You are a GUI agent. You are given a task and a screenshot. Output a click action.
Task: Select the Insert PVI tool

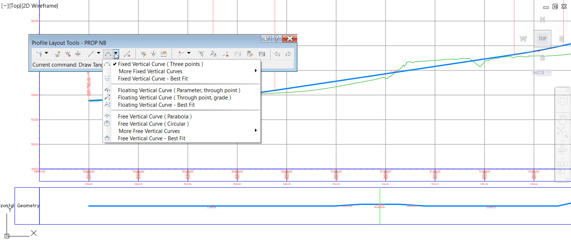[57, 53]
